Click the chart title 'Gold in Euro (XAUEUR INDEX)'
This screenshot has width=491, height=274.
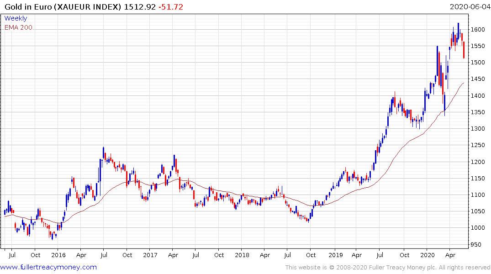point(63,7)
